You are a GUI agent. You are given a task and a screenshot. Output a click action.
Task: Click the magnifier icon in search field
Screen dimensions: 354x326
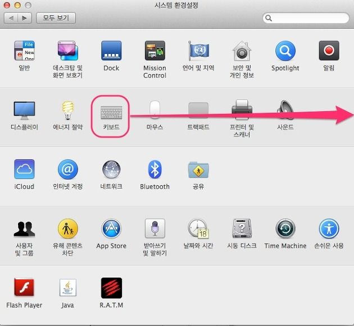269,18
